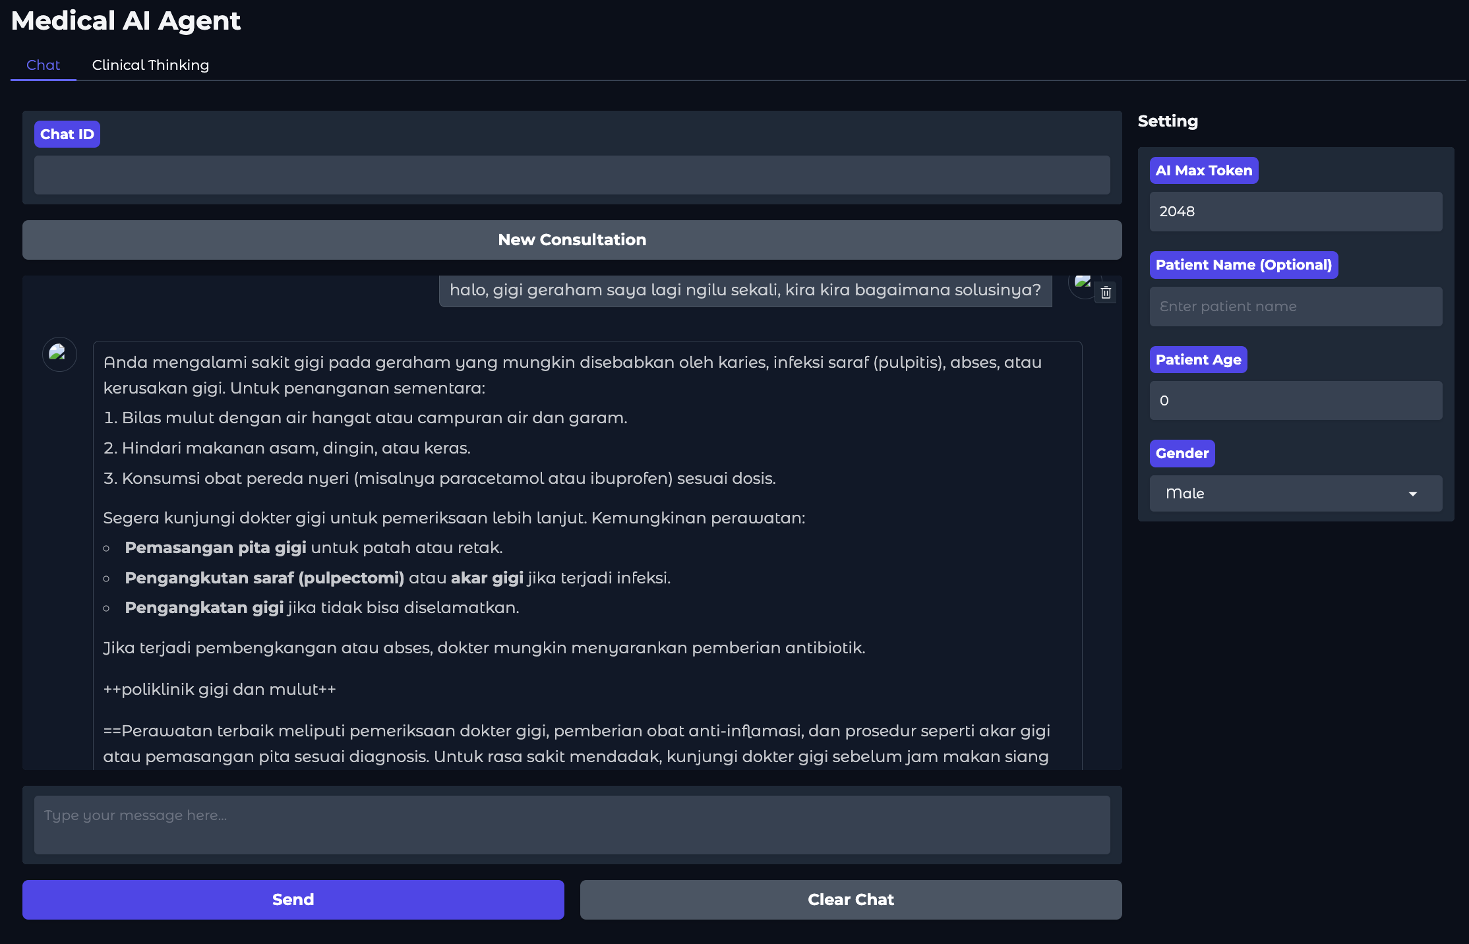Click the Chat ID label badge
Screen dimensions: 1469x944
point(67,134)
